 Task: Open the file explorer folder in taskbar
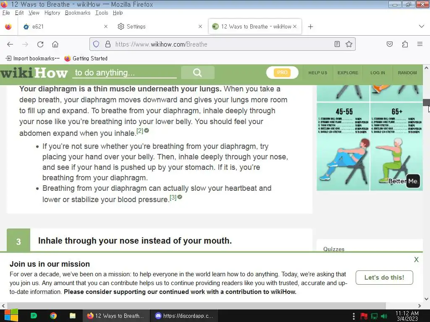(x=72, y=316)
